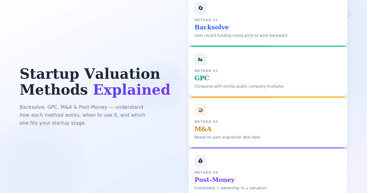Image resolution: width=367 pixels, height=193 pixels.
Task: Click the METHOD 01 label
Action: (x=206, y=20)
